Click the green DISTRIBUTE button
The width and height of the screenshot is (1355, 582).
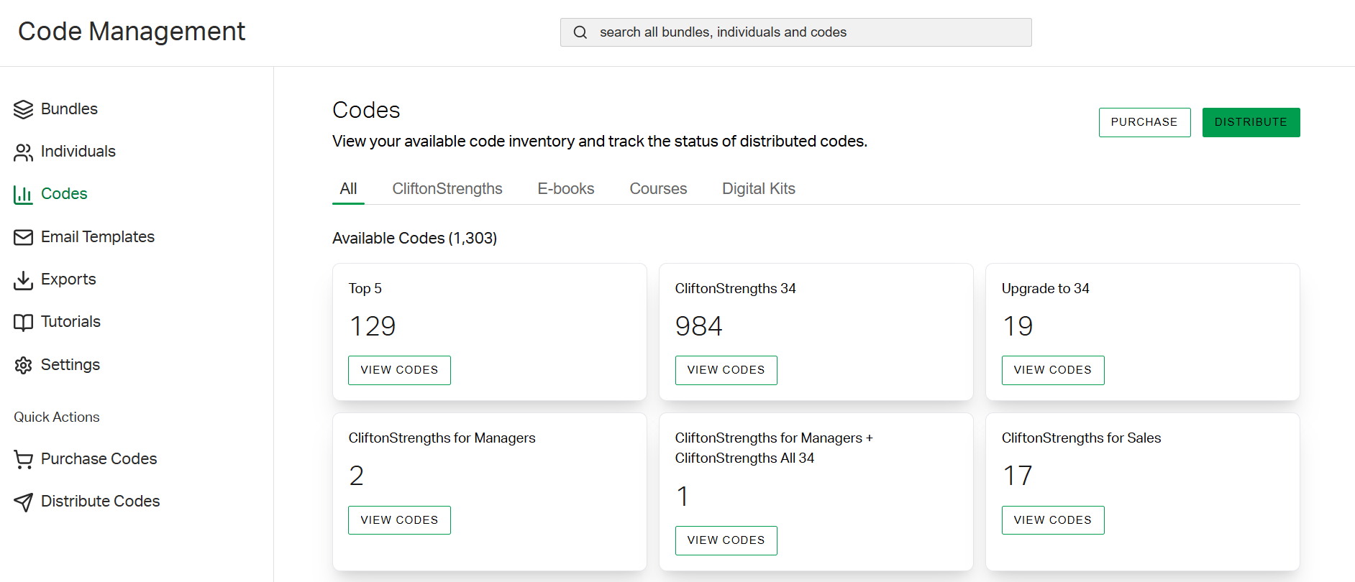point(1251,122)
